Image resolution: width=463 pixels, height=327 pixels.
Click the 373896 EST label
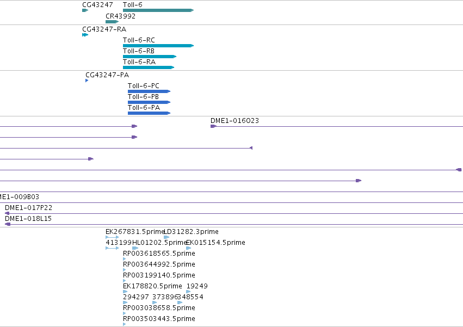click(165, 297)
